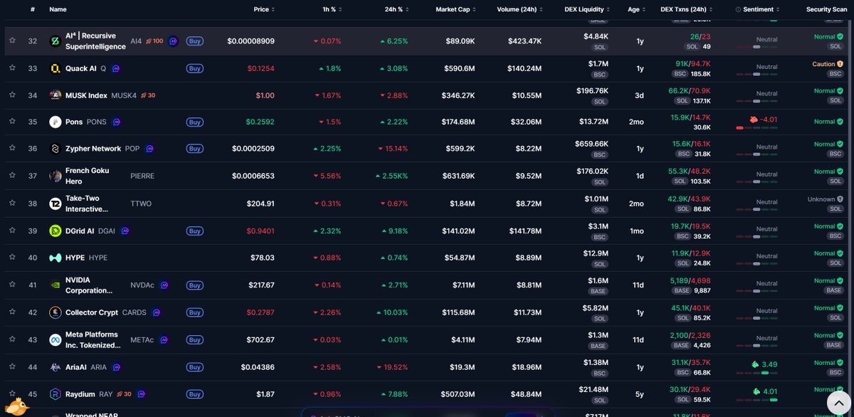Click sentiment bar for Quack AI row
The height and width of the screenshot is (417, 854).
tap(758, 74)
